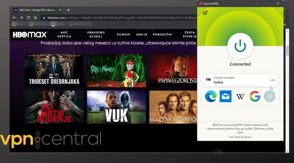Toggle the ExpressVPN power button off
Screen dimensions: 294x163
click(240, 46)
